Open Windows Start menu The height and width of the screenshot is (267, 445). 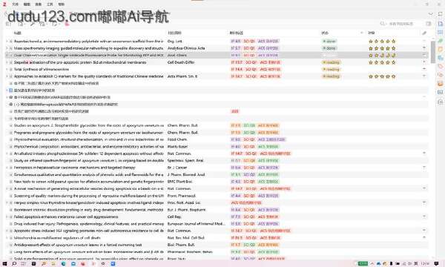[x=4, y=263]
